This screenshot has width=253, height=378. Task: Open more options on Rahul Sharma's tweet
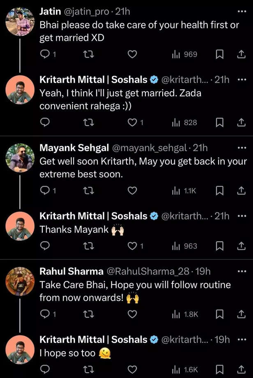(x=241, y=271)
